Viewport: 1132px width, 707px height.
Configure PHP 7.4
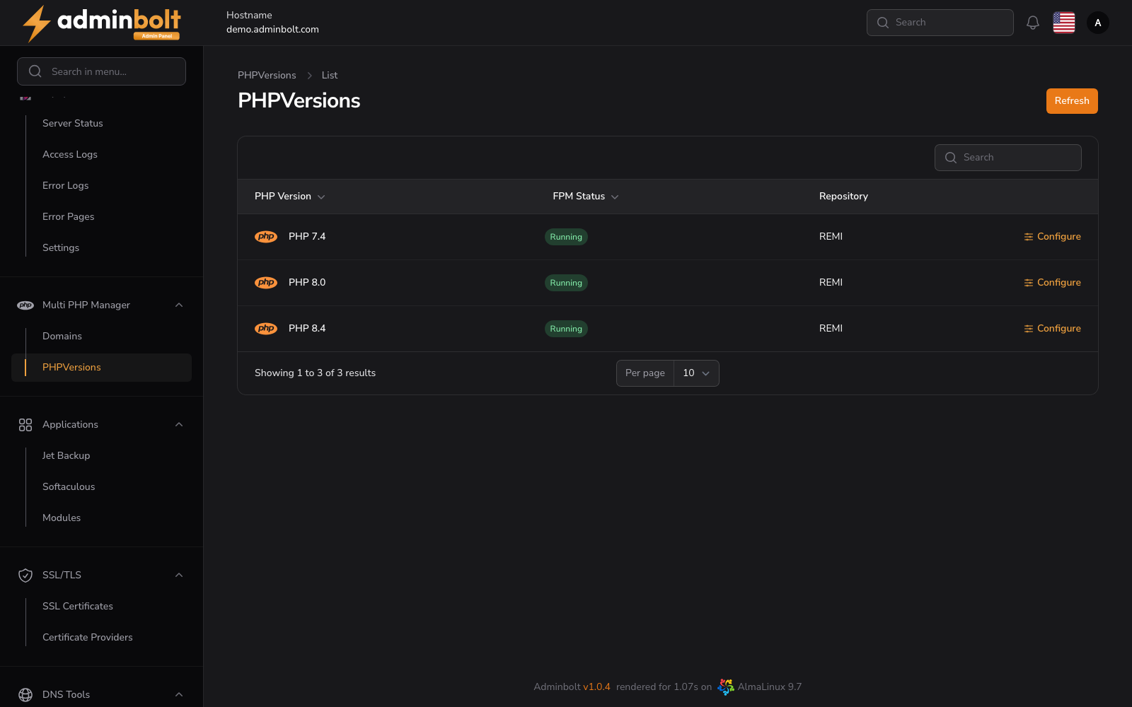[x=1052, y=237]
